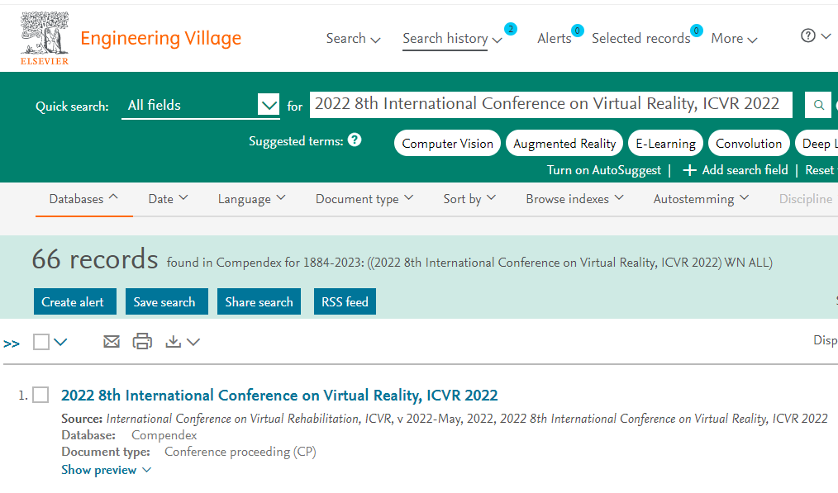
Task: Click the magnifier search submit icon
Action: coord(818,105)
